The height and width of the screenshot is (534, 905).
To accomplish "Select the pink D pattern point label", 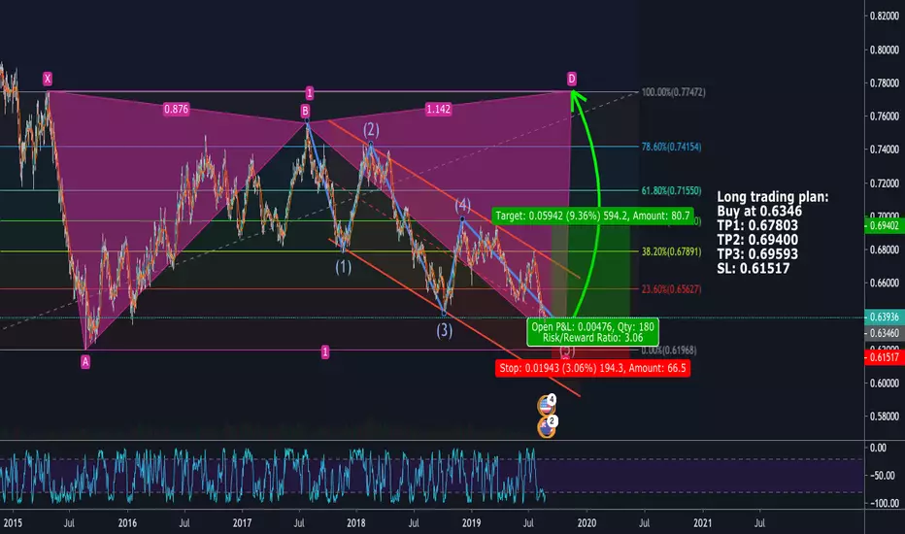I will (571, 79).
